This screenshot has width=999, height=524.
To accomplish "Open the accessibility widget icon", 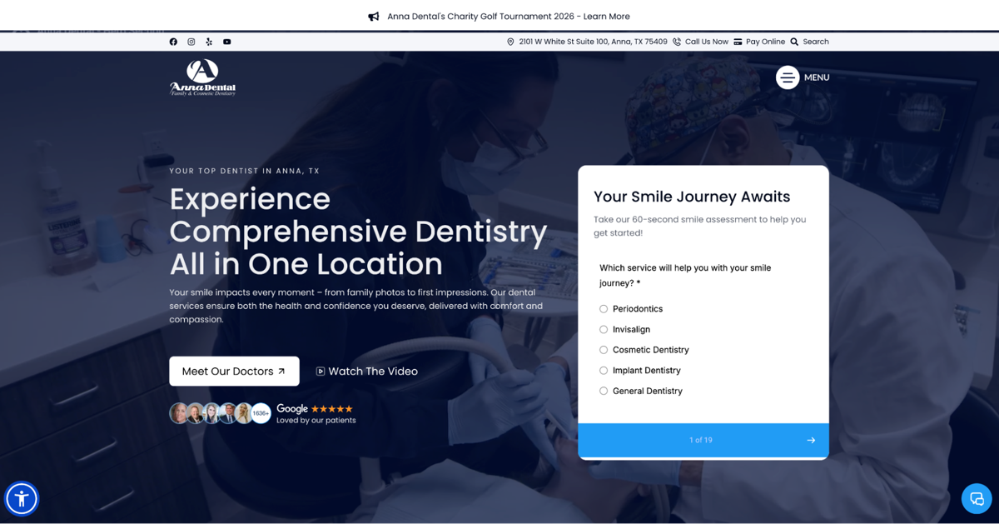I will tap(22, 499).
